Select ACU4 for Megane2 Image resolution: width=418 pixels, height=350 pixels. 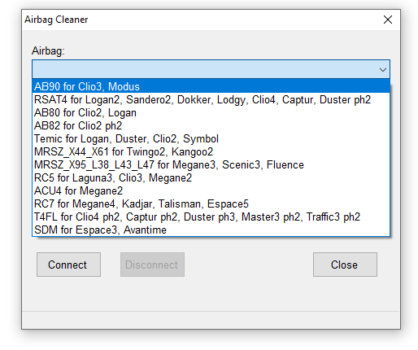(211, 190)
